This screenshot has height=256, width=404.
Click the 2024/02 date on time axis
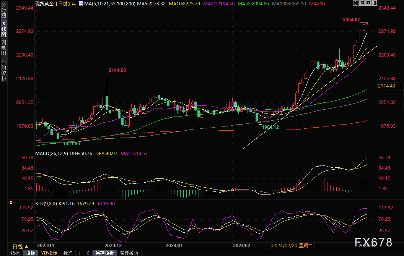tap(241, 245)
